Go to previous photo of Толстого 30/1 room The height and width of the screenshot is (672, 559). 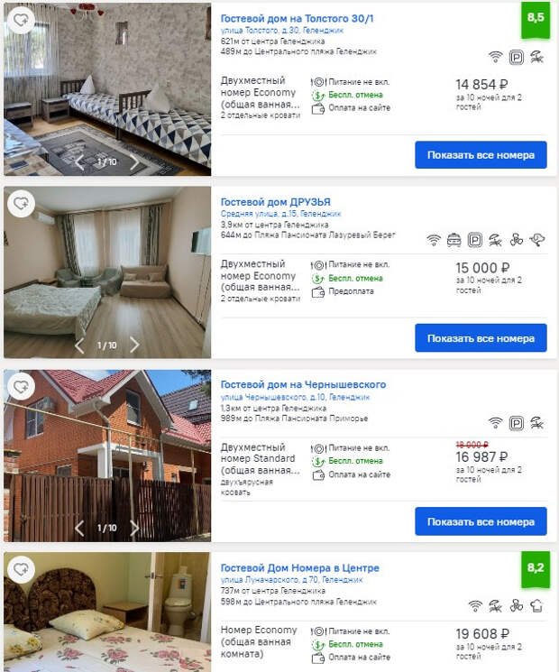coord(79,162)
